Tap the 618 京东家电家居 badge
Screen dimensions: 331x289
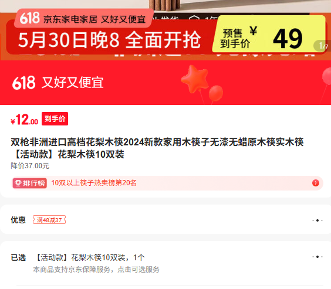83,19
